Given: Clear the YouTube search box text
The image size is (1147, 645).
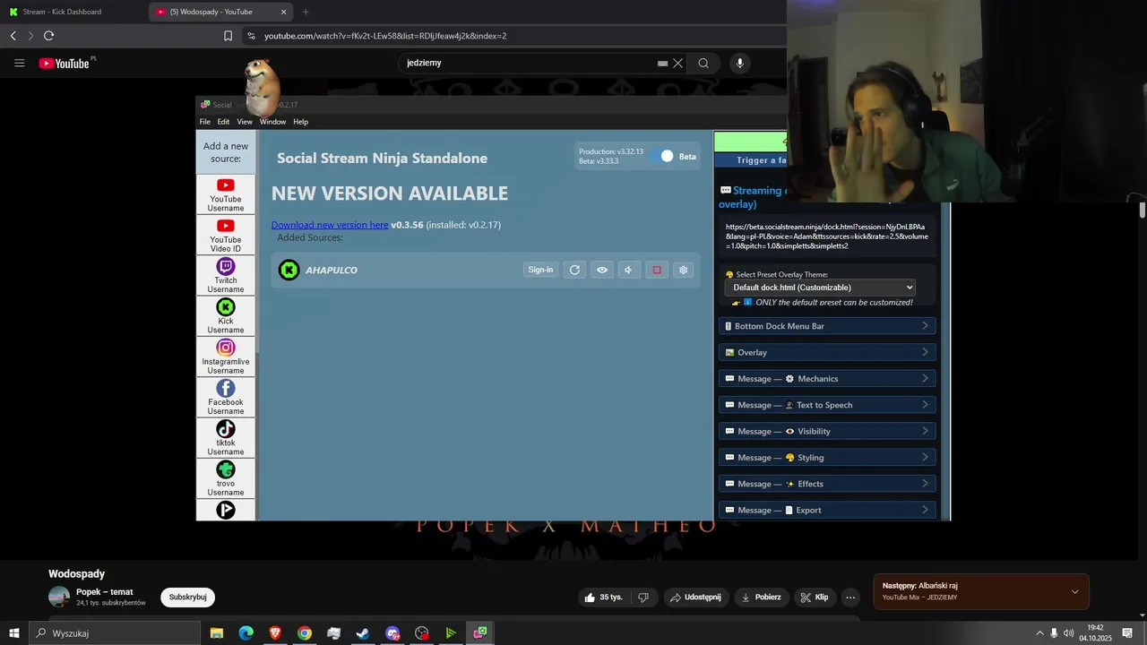Looking at the screenshot, I should tap(678, 63).
